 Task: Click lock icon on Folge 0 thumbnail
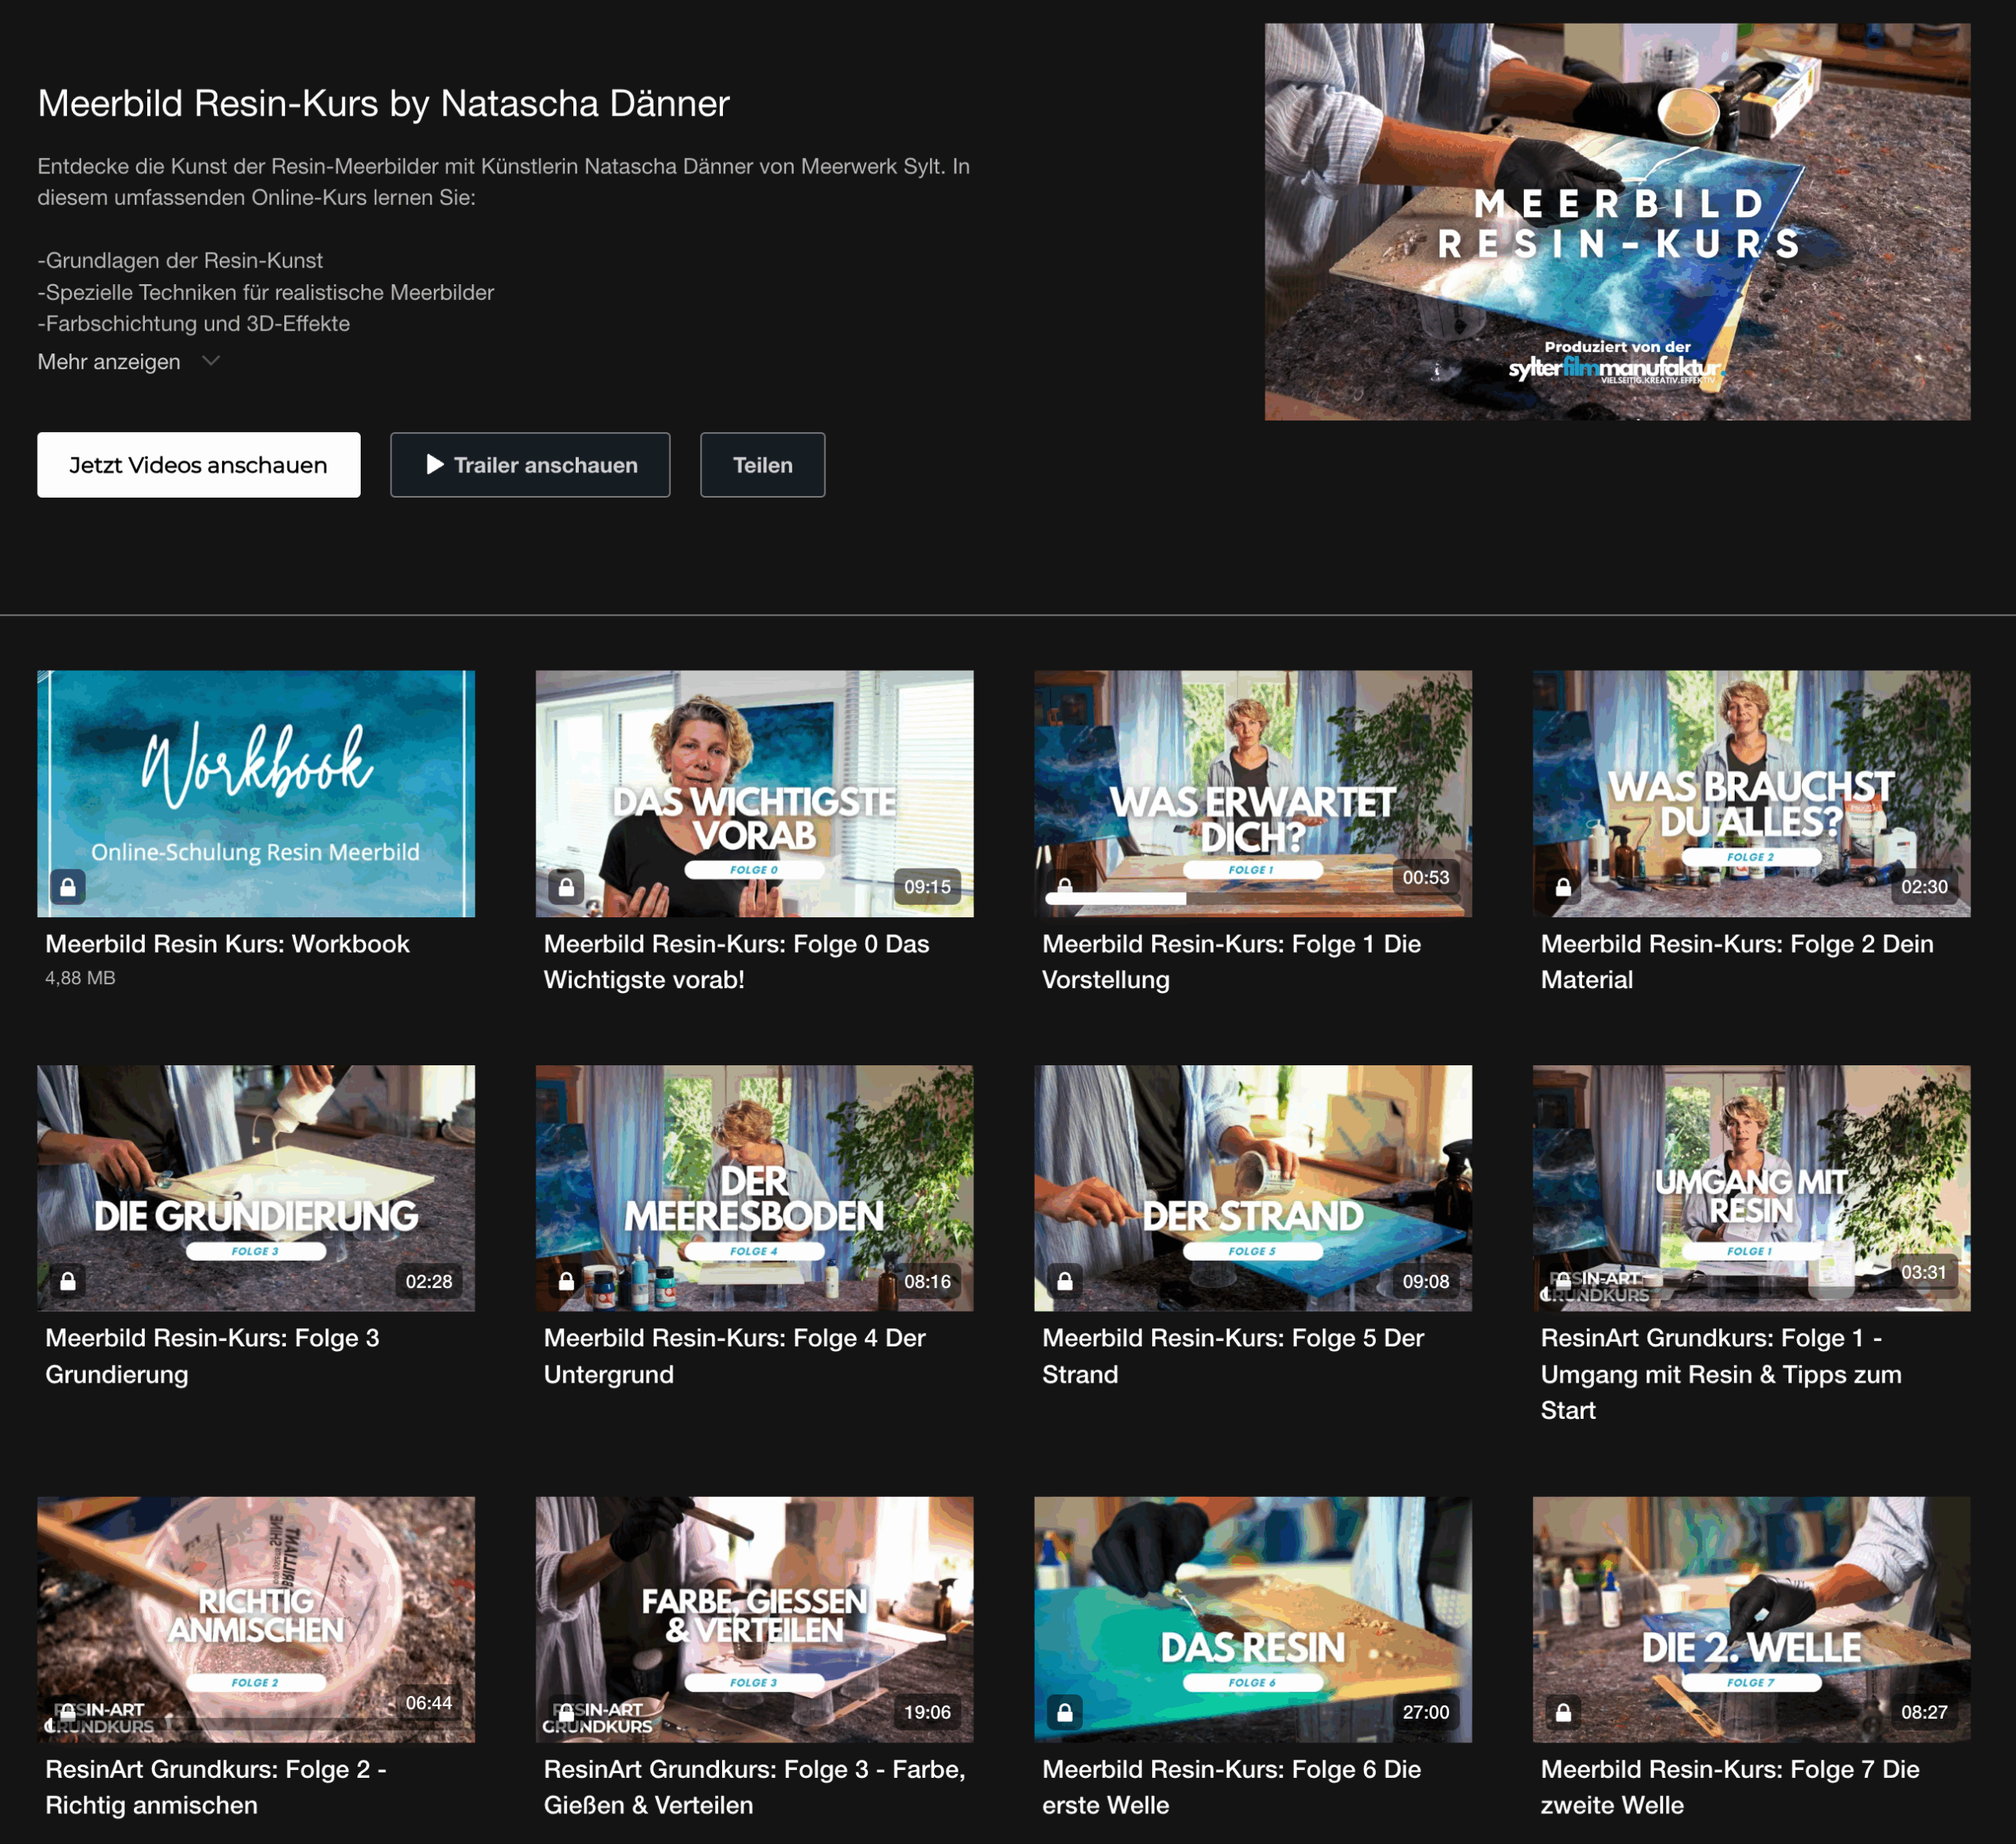click(x=566, y=887)
